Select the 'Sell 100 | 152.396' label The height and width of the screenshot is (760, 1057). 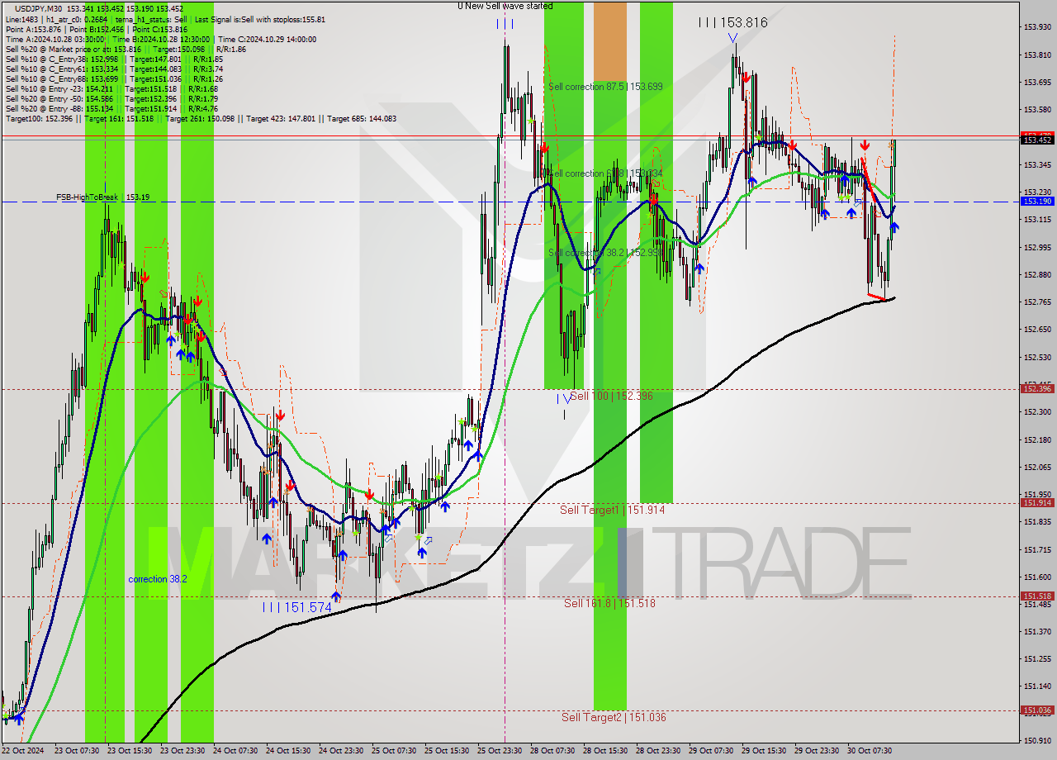(611, 397)
